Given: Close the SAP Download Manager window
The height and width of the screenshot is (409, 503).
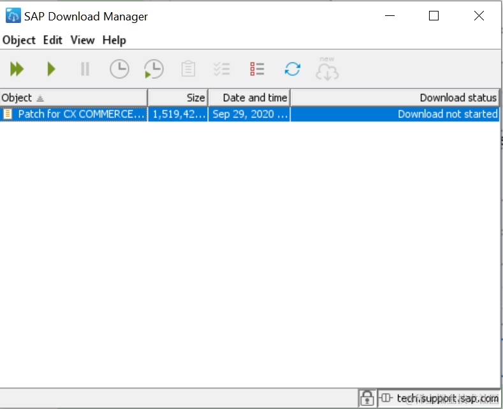Looking at the screenshot, I should pyautogui.click(x=479, y=16).
